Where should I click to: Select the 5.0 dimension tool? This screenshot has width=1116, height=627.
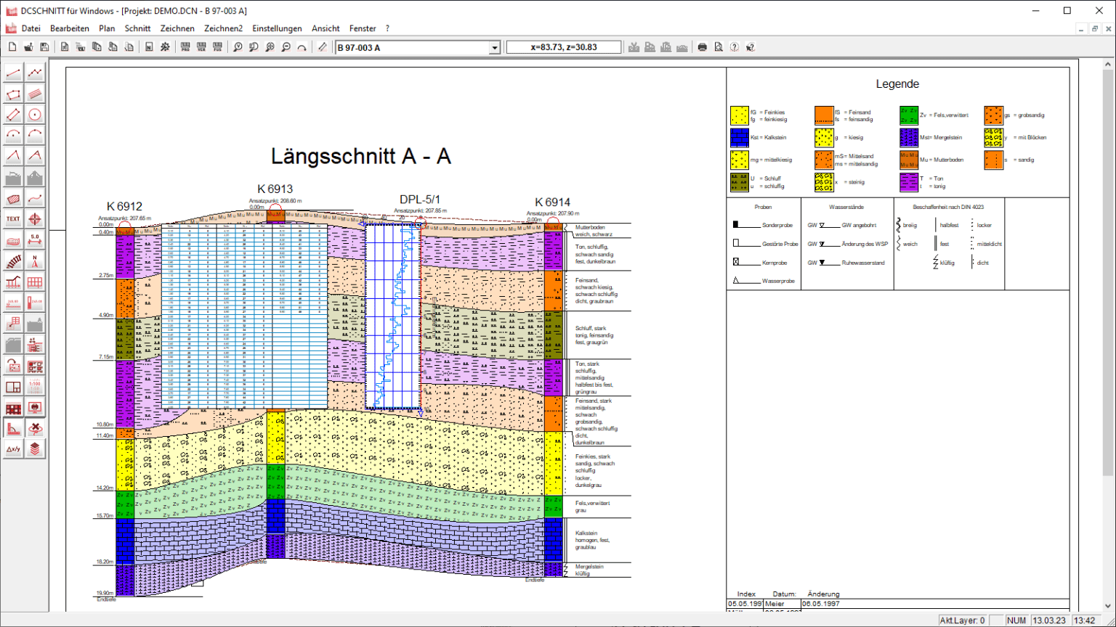(x=35, y=240)
